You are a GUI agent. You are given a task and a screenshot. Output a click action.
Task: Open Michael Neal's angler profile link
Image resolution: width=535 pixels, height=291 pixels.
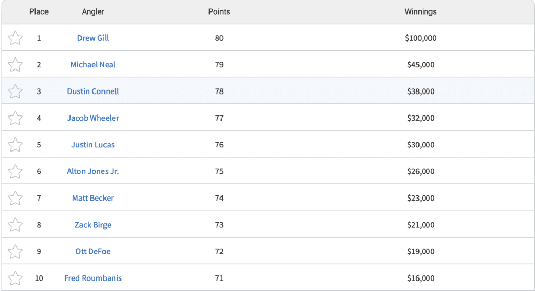(x=93, y=65)
